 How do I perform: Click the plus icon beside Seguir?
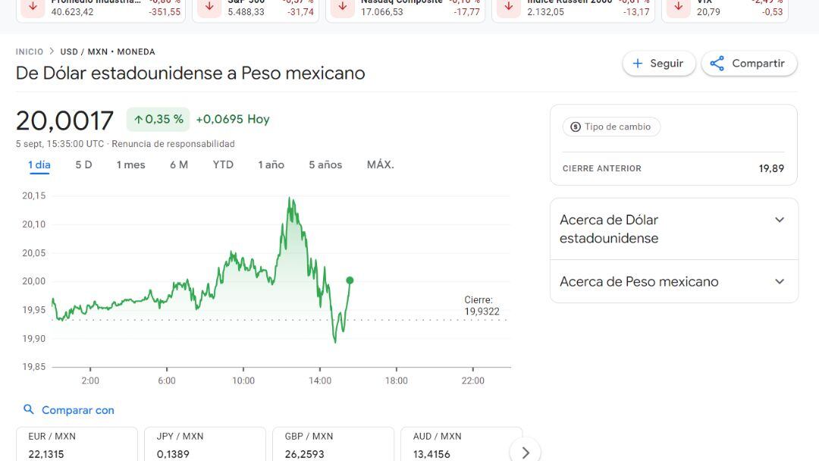(x=638, y=64)
